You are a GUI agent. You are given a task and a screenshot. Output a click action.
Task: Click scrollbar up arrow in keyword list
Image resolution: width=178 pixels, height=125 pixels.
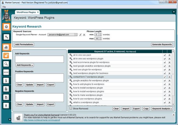click(173, 51)
